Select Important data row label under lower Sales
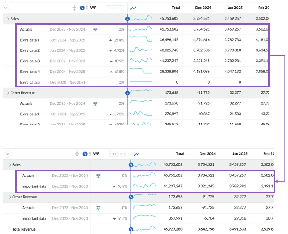The height and width of the screenshot is (234, 288). click(34, 186)
